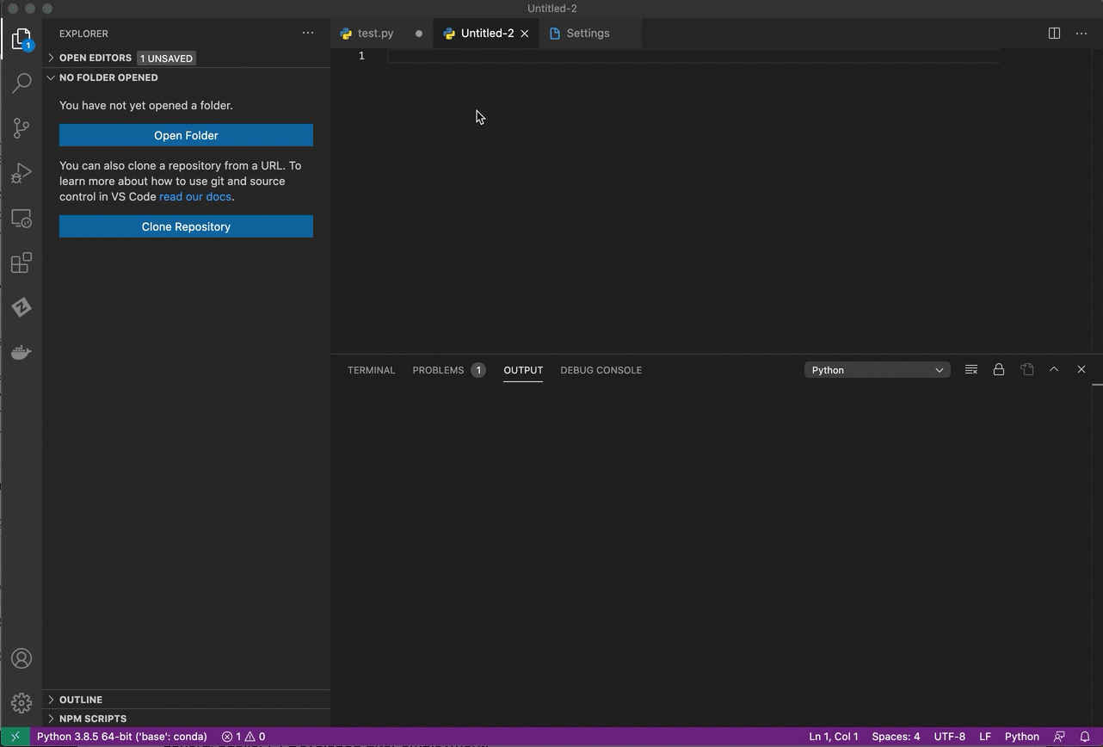This screenshot has height=747, width=1103.
Task: Click the Open Folder button
Action: point(186,135)
